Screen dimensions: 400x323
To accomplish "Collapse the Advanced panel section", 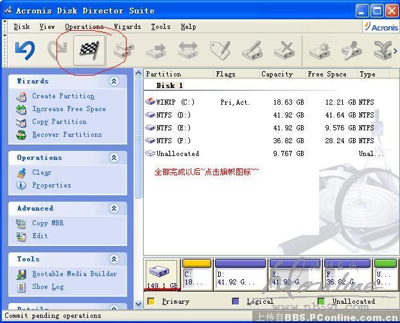I will [x=114, y=209].
